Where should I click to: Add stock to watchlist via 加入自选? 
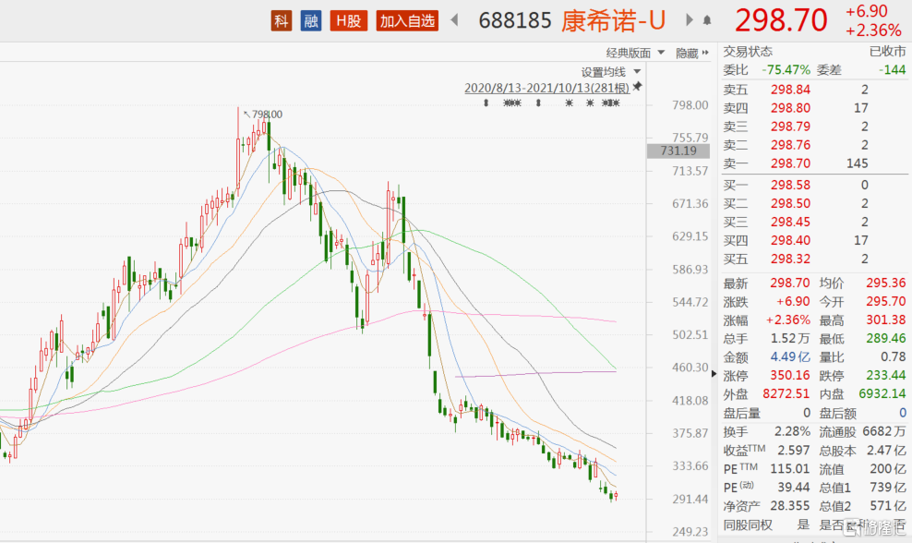(x=407, y=20)
